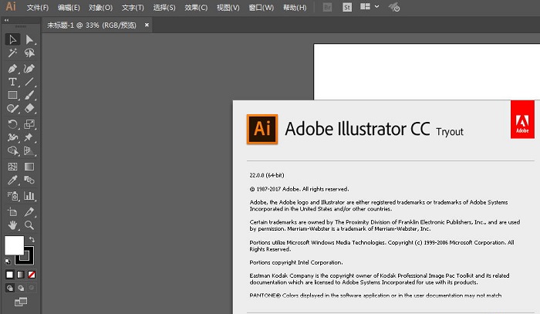The height and width of the screenshot is (314, 540).
Task: Choose the Mesh tool
Action: point(13,167)
